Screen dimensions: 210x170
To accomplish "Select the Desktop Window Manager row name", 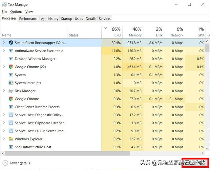I will click(35, 59).
